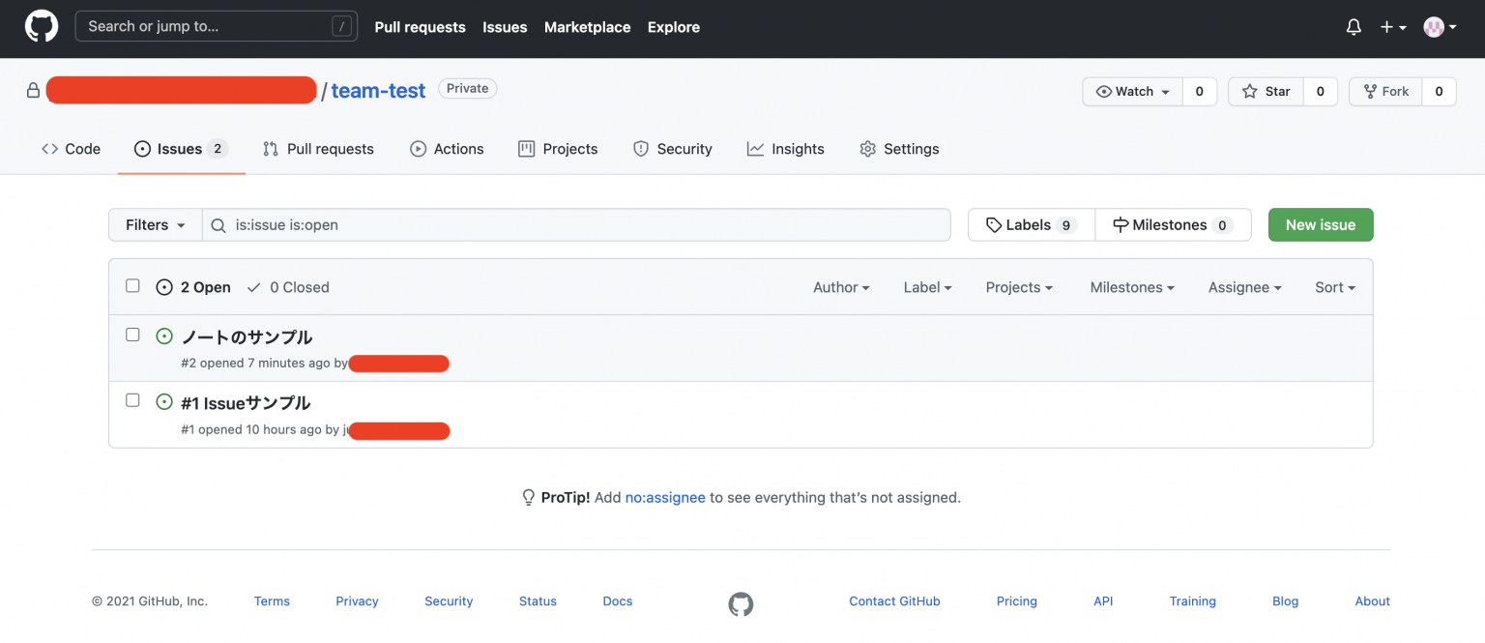Image resolution: width=1485 pixels, height=643 pixels.
Task: Open Milestones with signpost icon
Action: pos(1172,224)
